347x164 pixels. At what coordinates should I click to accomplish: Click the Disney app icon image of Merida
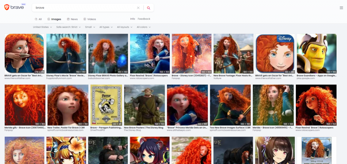275,54
